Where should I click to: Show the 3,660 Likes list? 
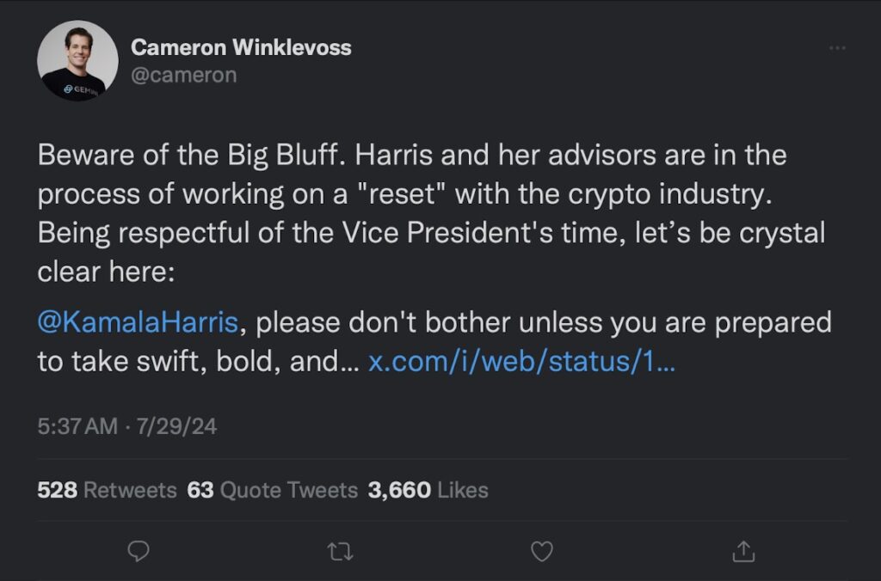click(428, 490)
